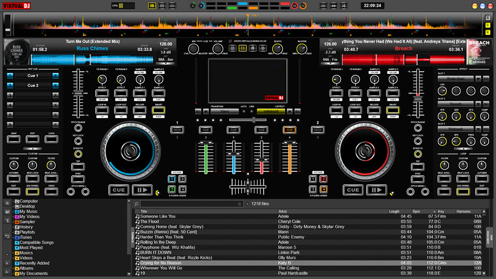
Task: Open video transition dropdown arrow
Action: pyautogui.click(x=206, y=112)
